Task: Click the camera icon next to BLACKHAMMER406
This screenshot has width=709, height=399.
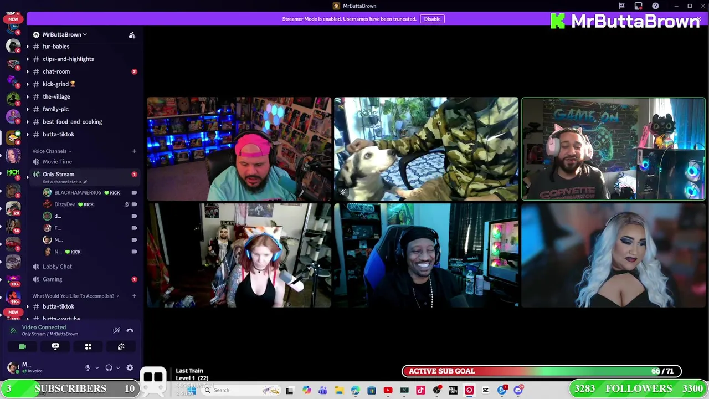Action: [134, 192]
